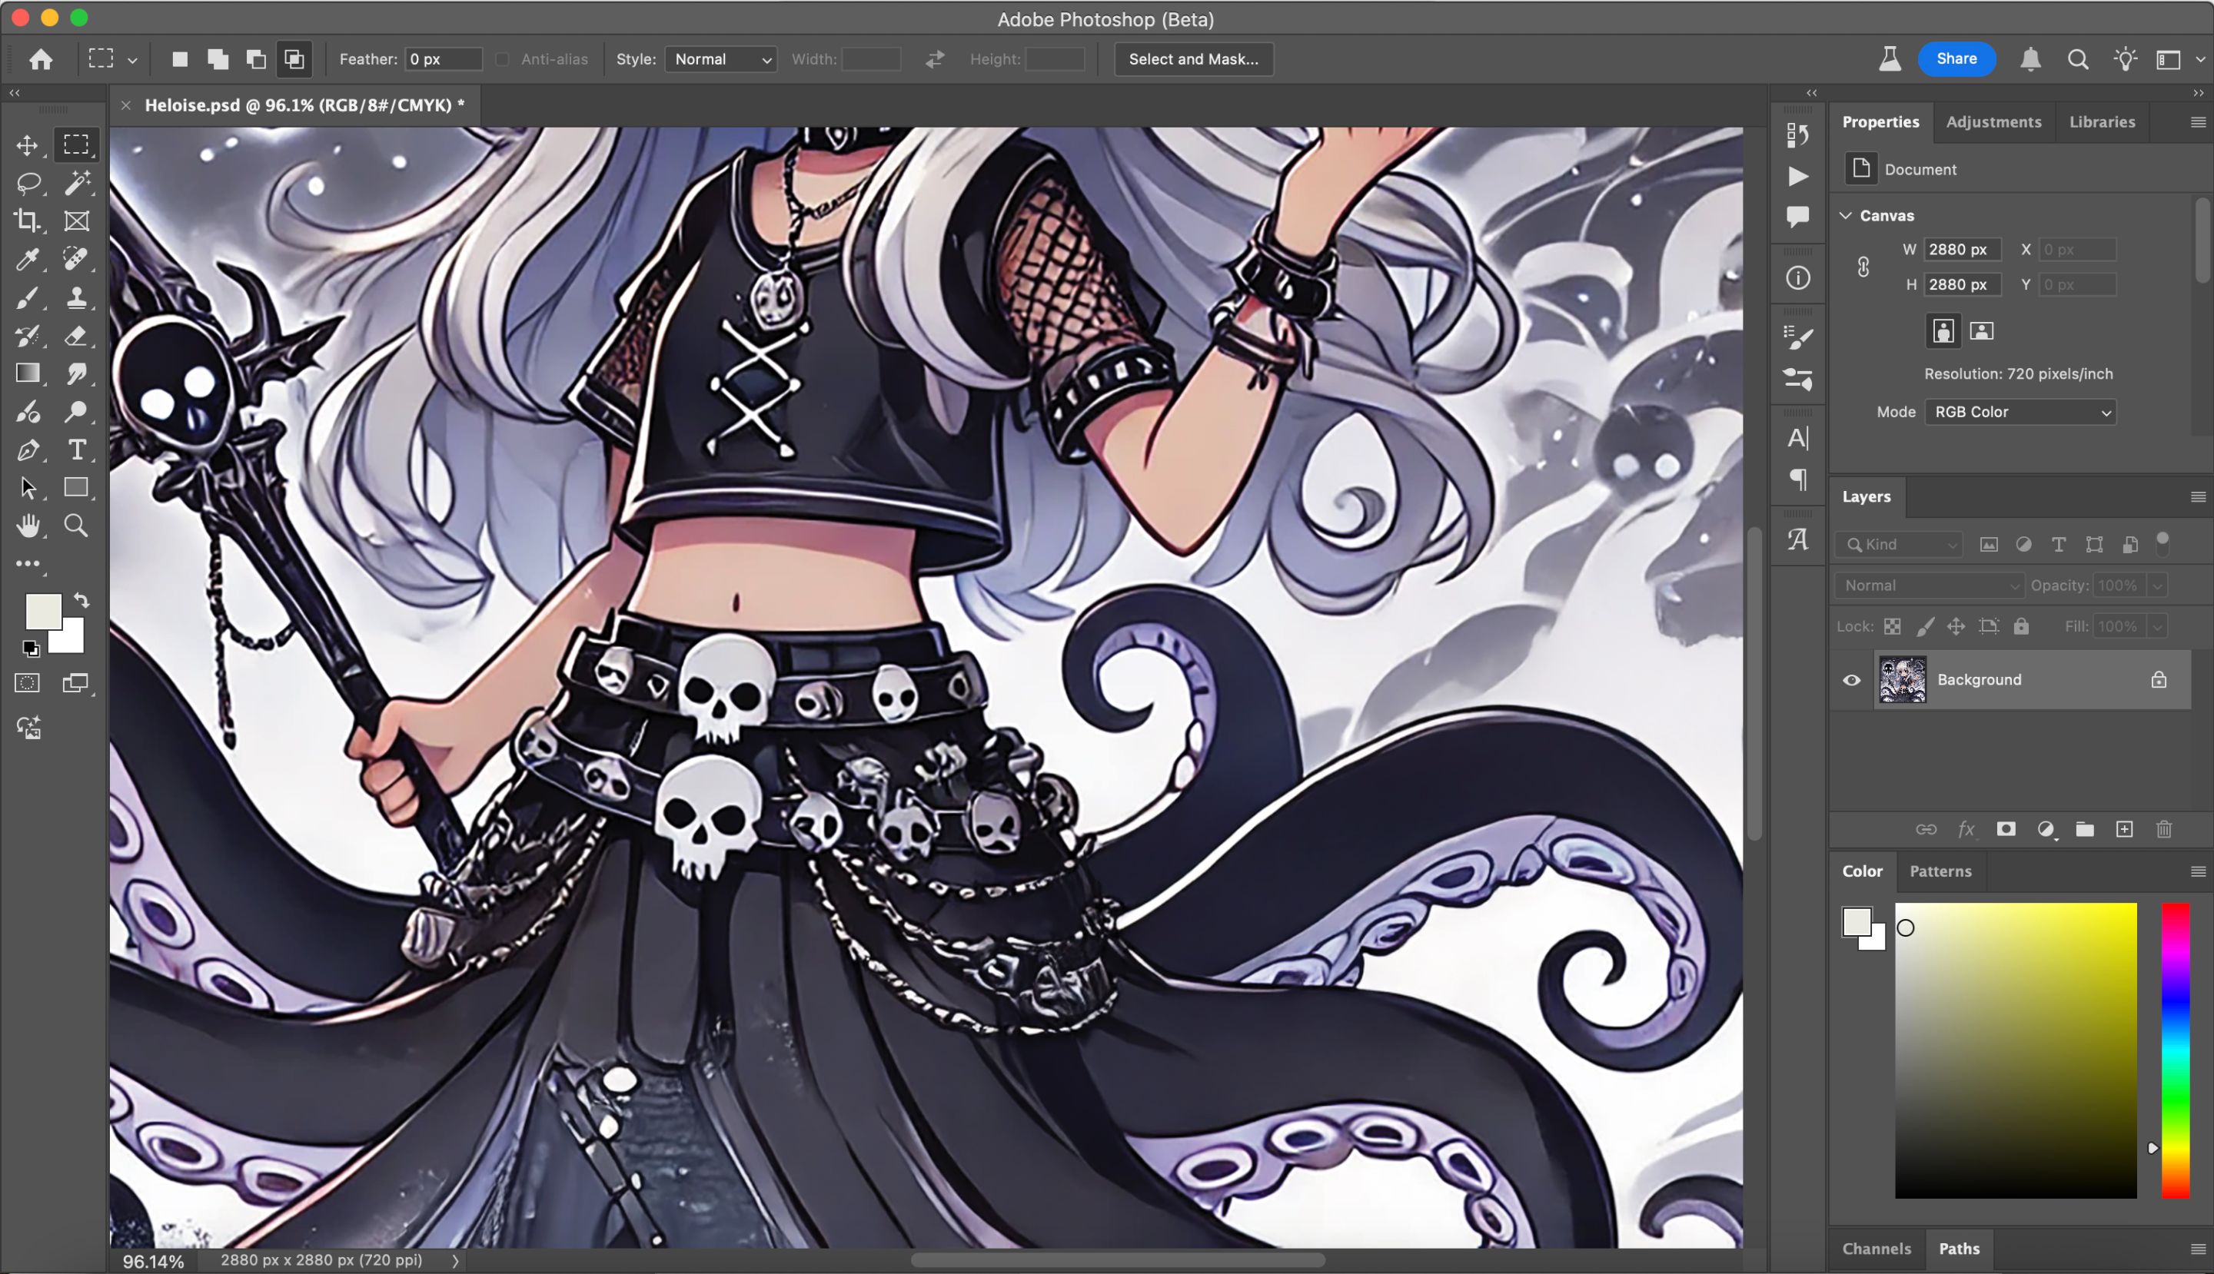This screenshot has height=1274, width=2214.
Task: Switch to the Patterns tab
Action: tap(1940, 871)
